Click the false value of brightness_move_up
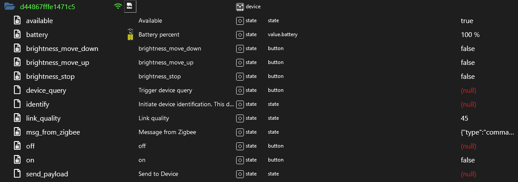Viewport: 518px width, 182px height. [468, 63]
